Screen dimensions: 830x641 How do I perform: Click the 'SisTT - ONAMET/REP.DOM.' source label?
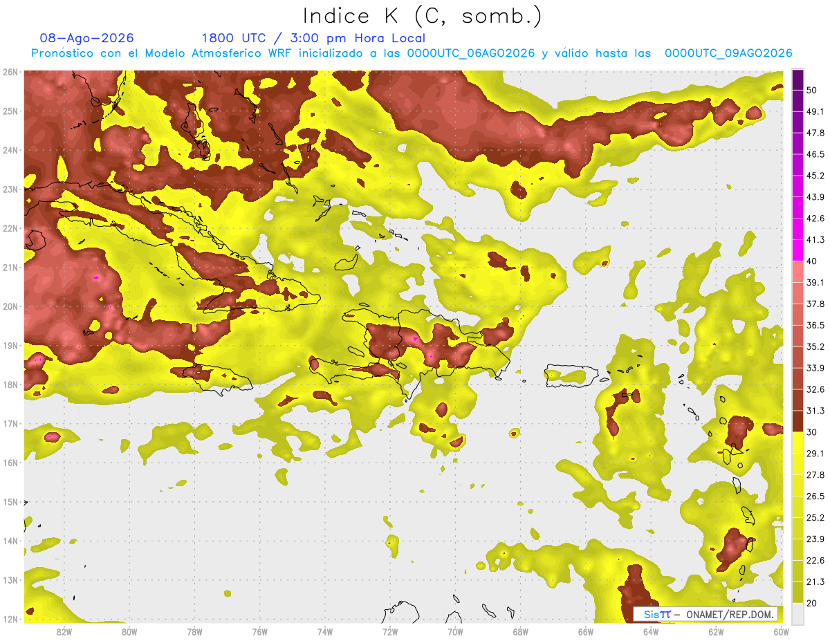click(x=705, y=614)
